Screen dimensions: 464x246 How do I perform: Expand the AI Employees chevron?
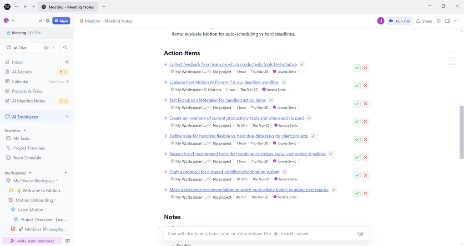pos(67,117)
